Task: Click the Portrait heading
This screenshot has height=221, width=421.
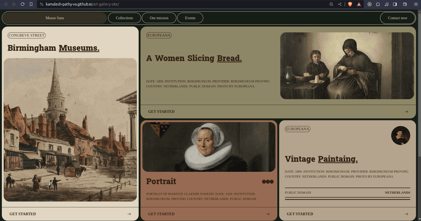Action: (x=161, y=181)
